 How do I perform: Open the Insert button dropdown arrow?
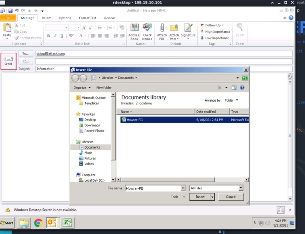(213, 197)
